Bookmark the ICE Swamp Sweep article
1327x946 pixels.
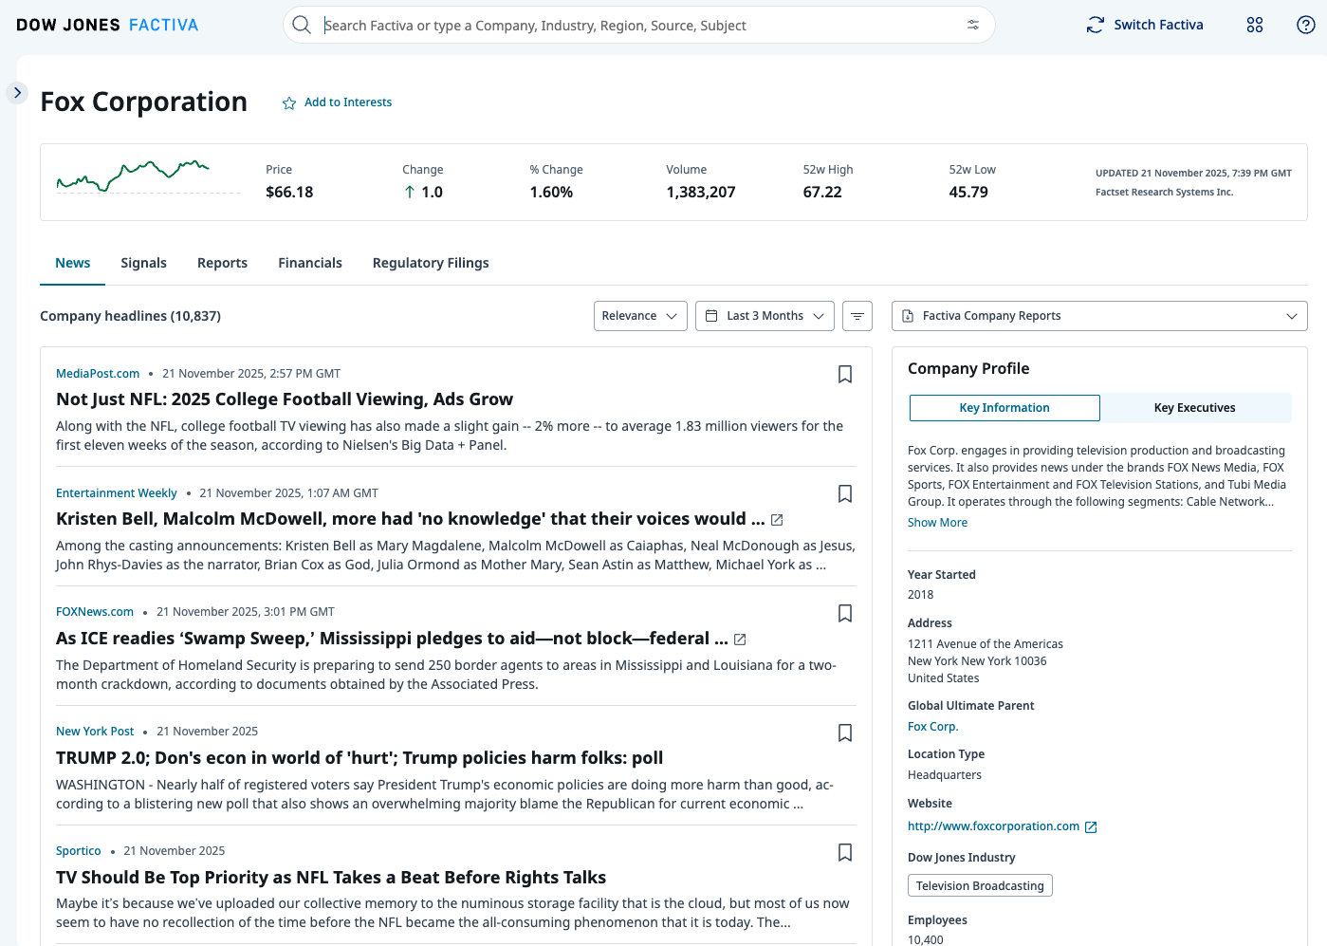click(x=845, y=613)
